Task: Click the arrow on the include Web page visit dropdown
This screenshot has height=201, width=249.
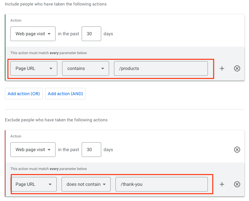Action: 49,34
